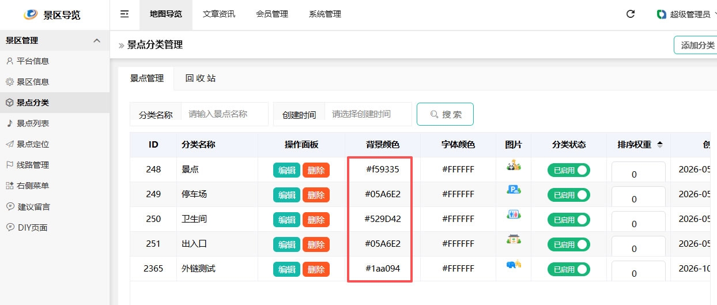Click the 超级管理员 avatar icon
Screen dimensions: 717x305
[662, 14]
